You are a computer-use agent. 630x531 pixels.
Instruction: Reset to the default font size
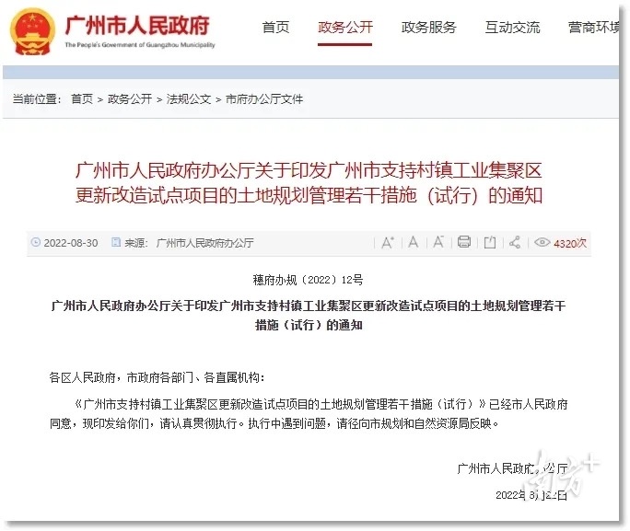tap(413, 242)
